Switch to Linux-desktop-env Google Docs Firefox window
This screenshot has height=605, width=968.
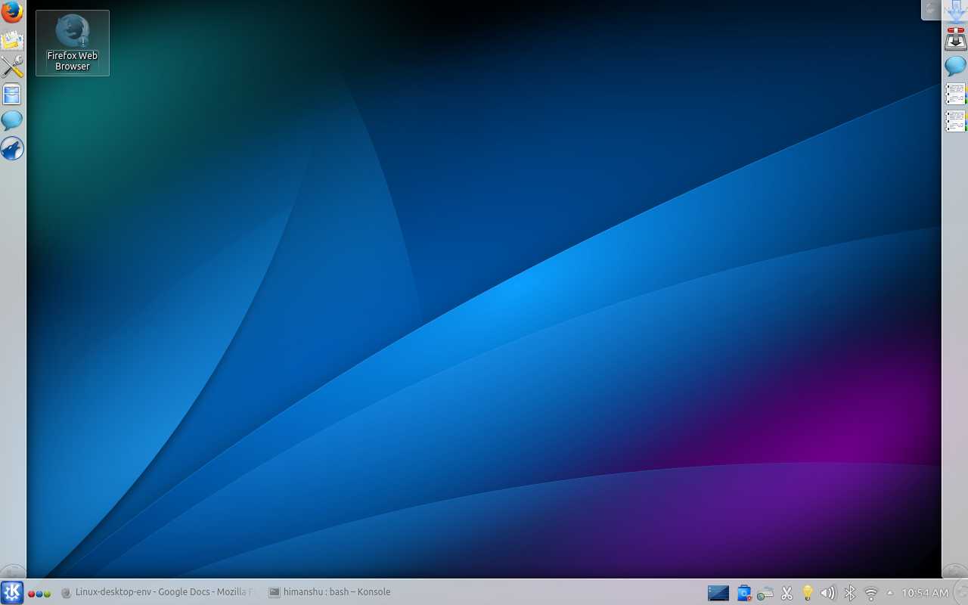(158, 592)
